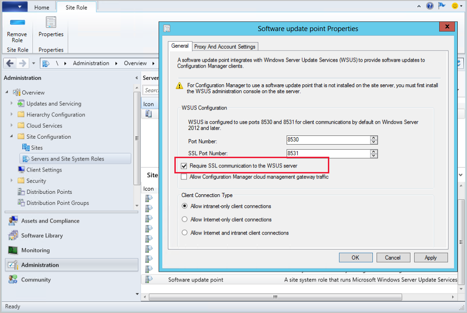Screen dimensions: 467x313
Task: Open the Home ribbon tab
Action: (42, 7)
